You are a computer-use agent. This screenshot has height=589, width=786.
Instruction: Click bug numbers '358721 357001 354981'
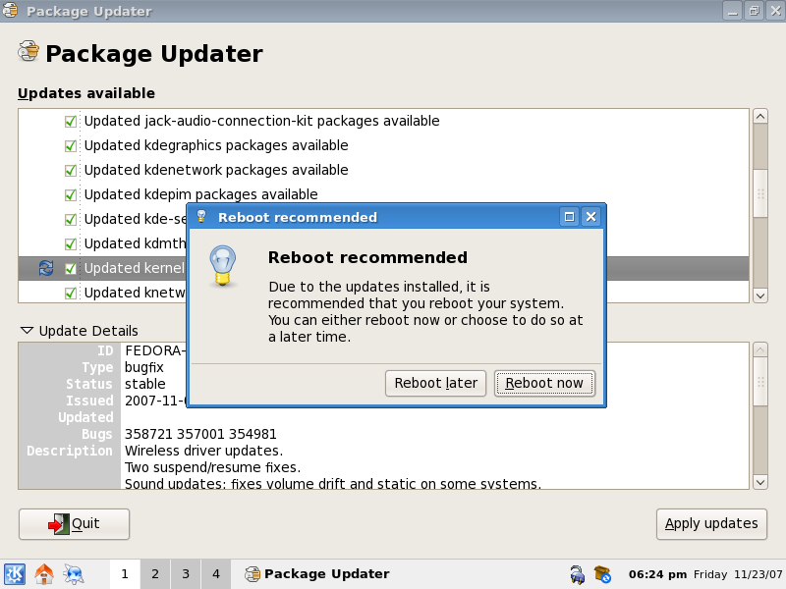(200, 434)
